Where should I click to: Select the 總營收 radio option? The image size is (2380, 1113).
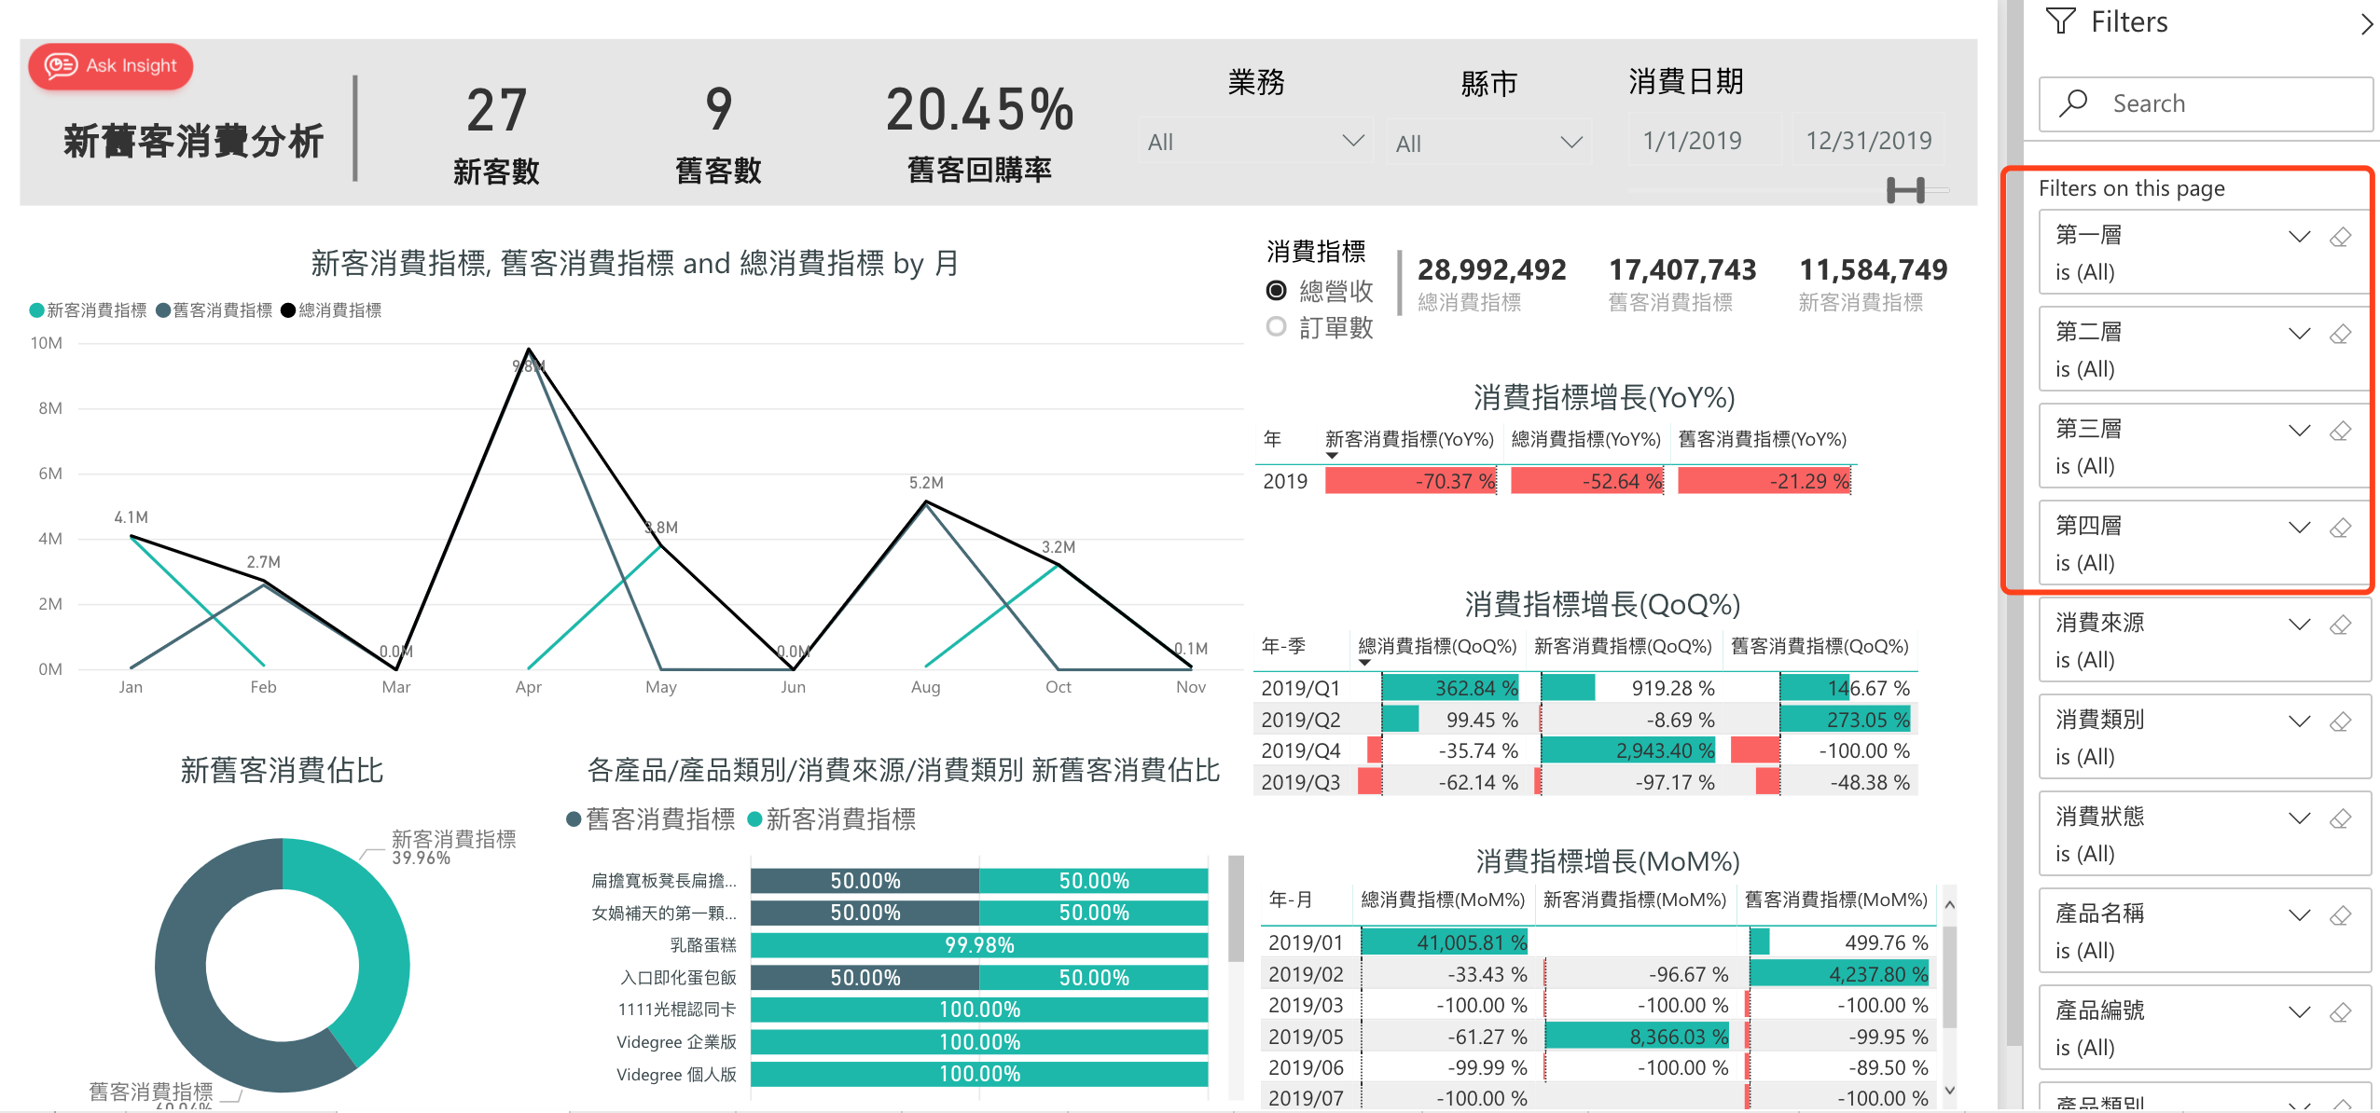coord(1277,291)
